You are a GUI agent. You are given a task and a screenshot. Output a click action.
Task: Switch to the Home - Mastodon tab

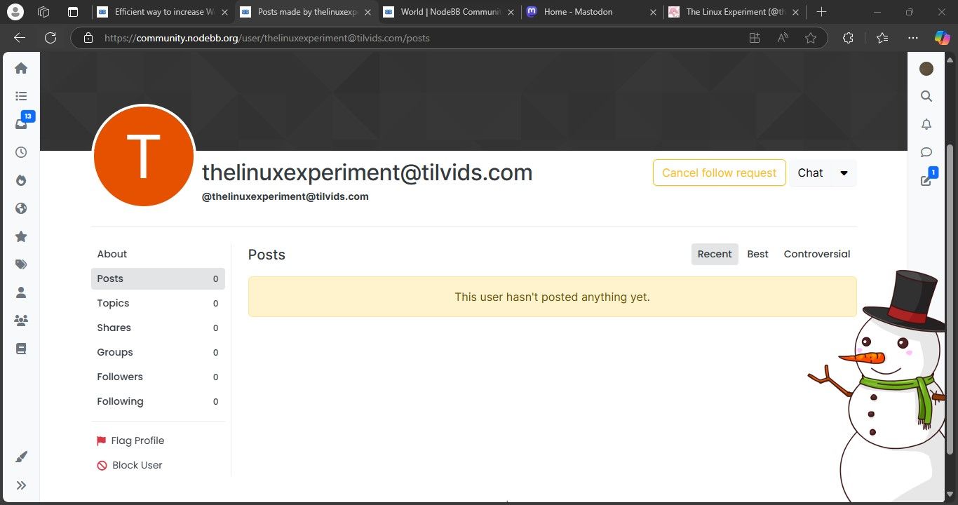tap(592, 12)
